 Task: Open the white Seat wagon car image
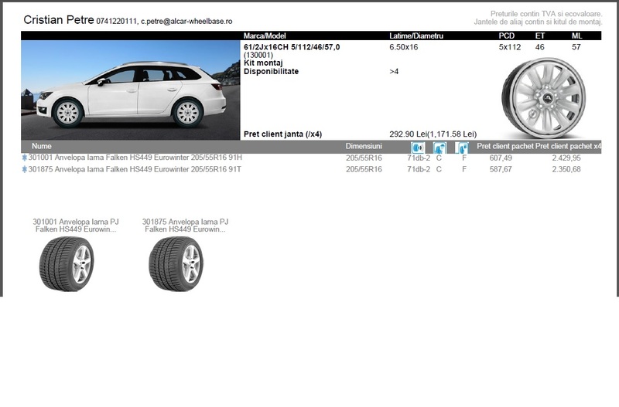(131, 90)
